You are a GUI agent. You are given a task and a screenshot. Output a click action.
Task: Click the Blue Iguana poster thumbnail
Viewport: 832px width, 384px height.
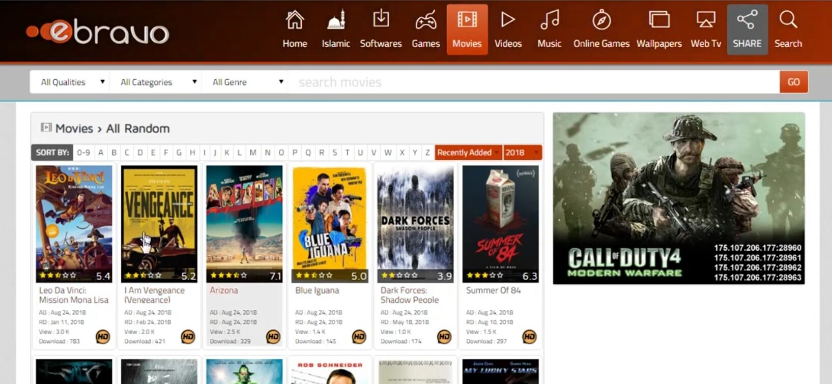pos(330,224)
